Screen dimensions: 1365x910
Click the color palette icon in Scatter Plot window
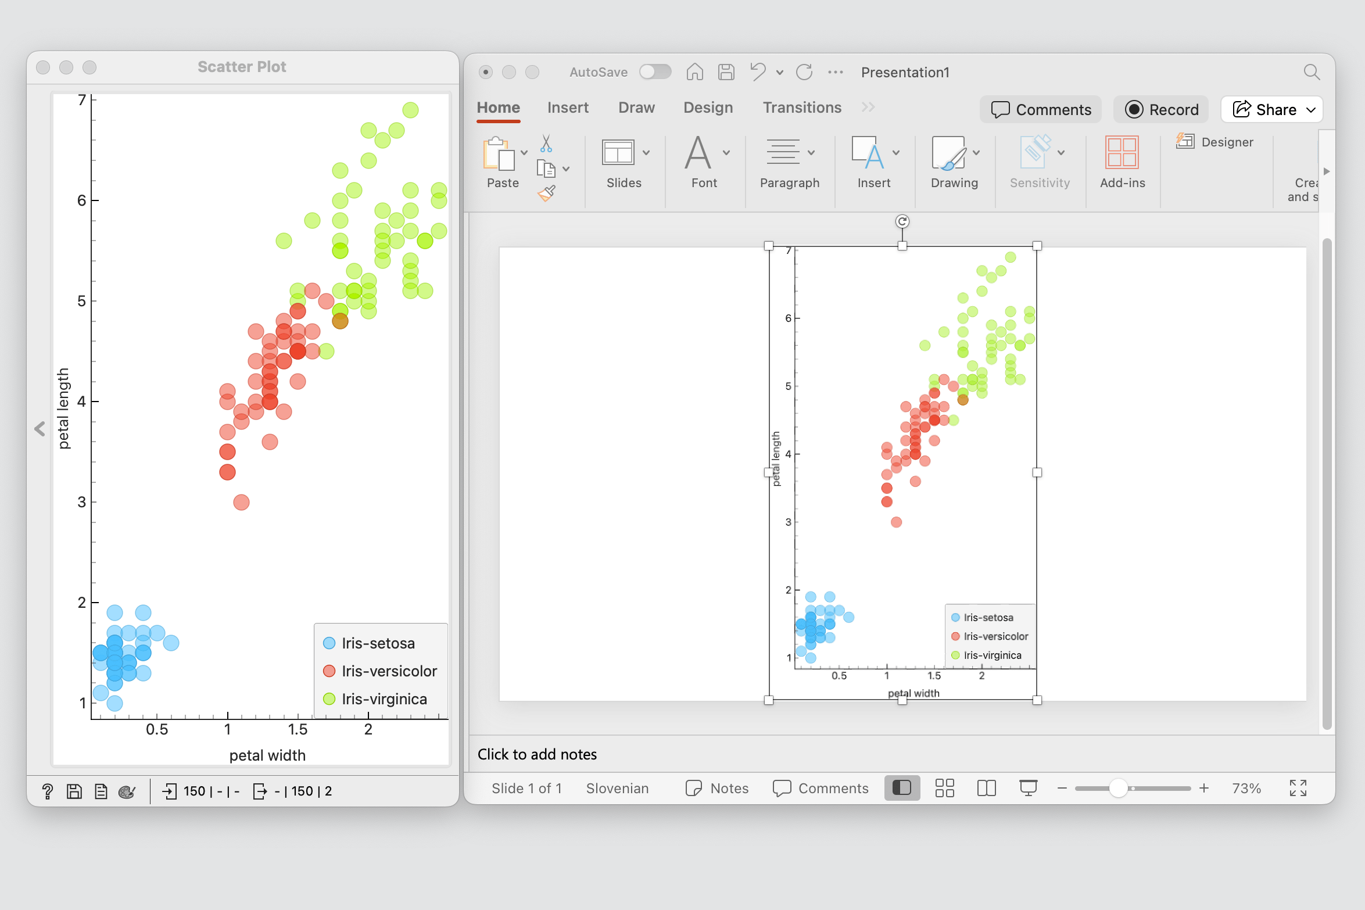pos(127,791)
